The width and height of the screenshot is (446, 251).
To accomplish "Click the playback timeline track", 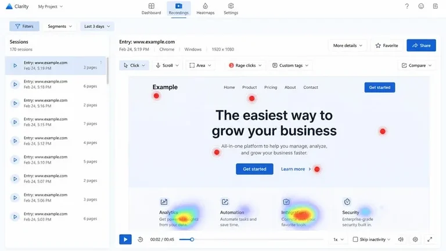I will click(x=251, y=239).
